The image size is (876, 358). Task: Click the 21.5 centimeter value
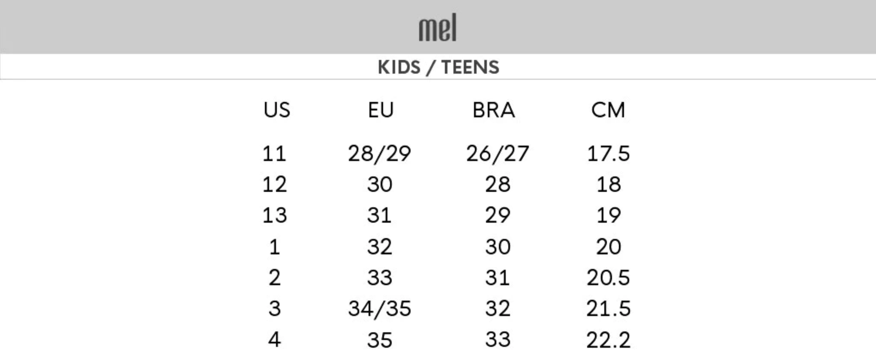pos(608,308)
